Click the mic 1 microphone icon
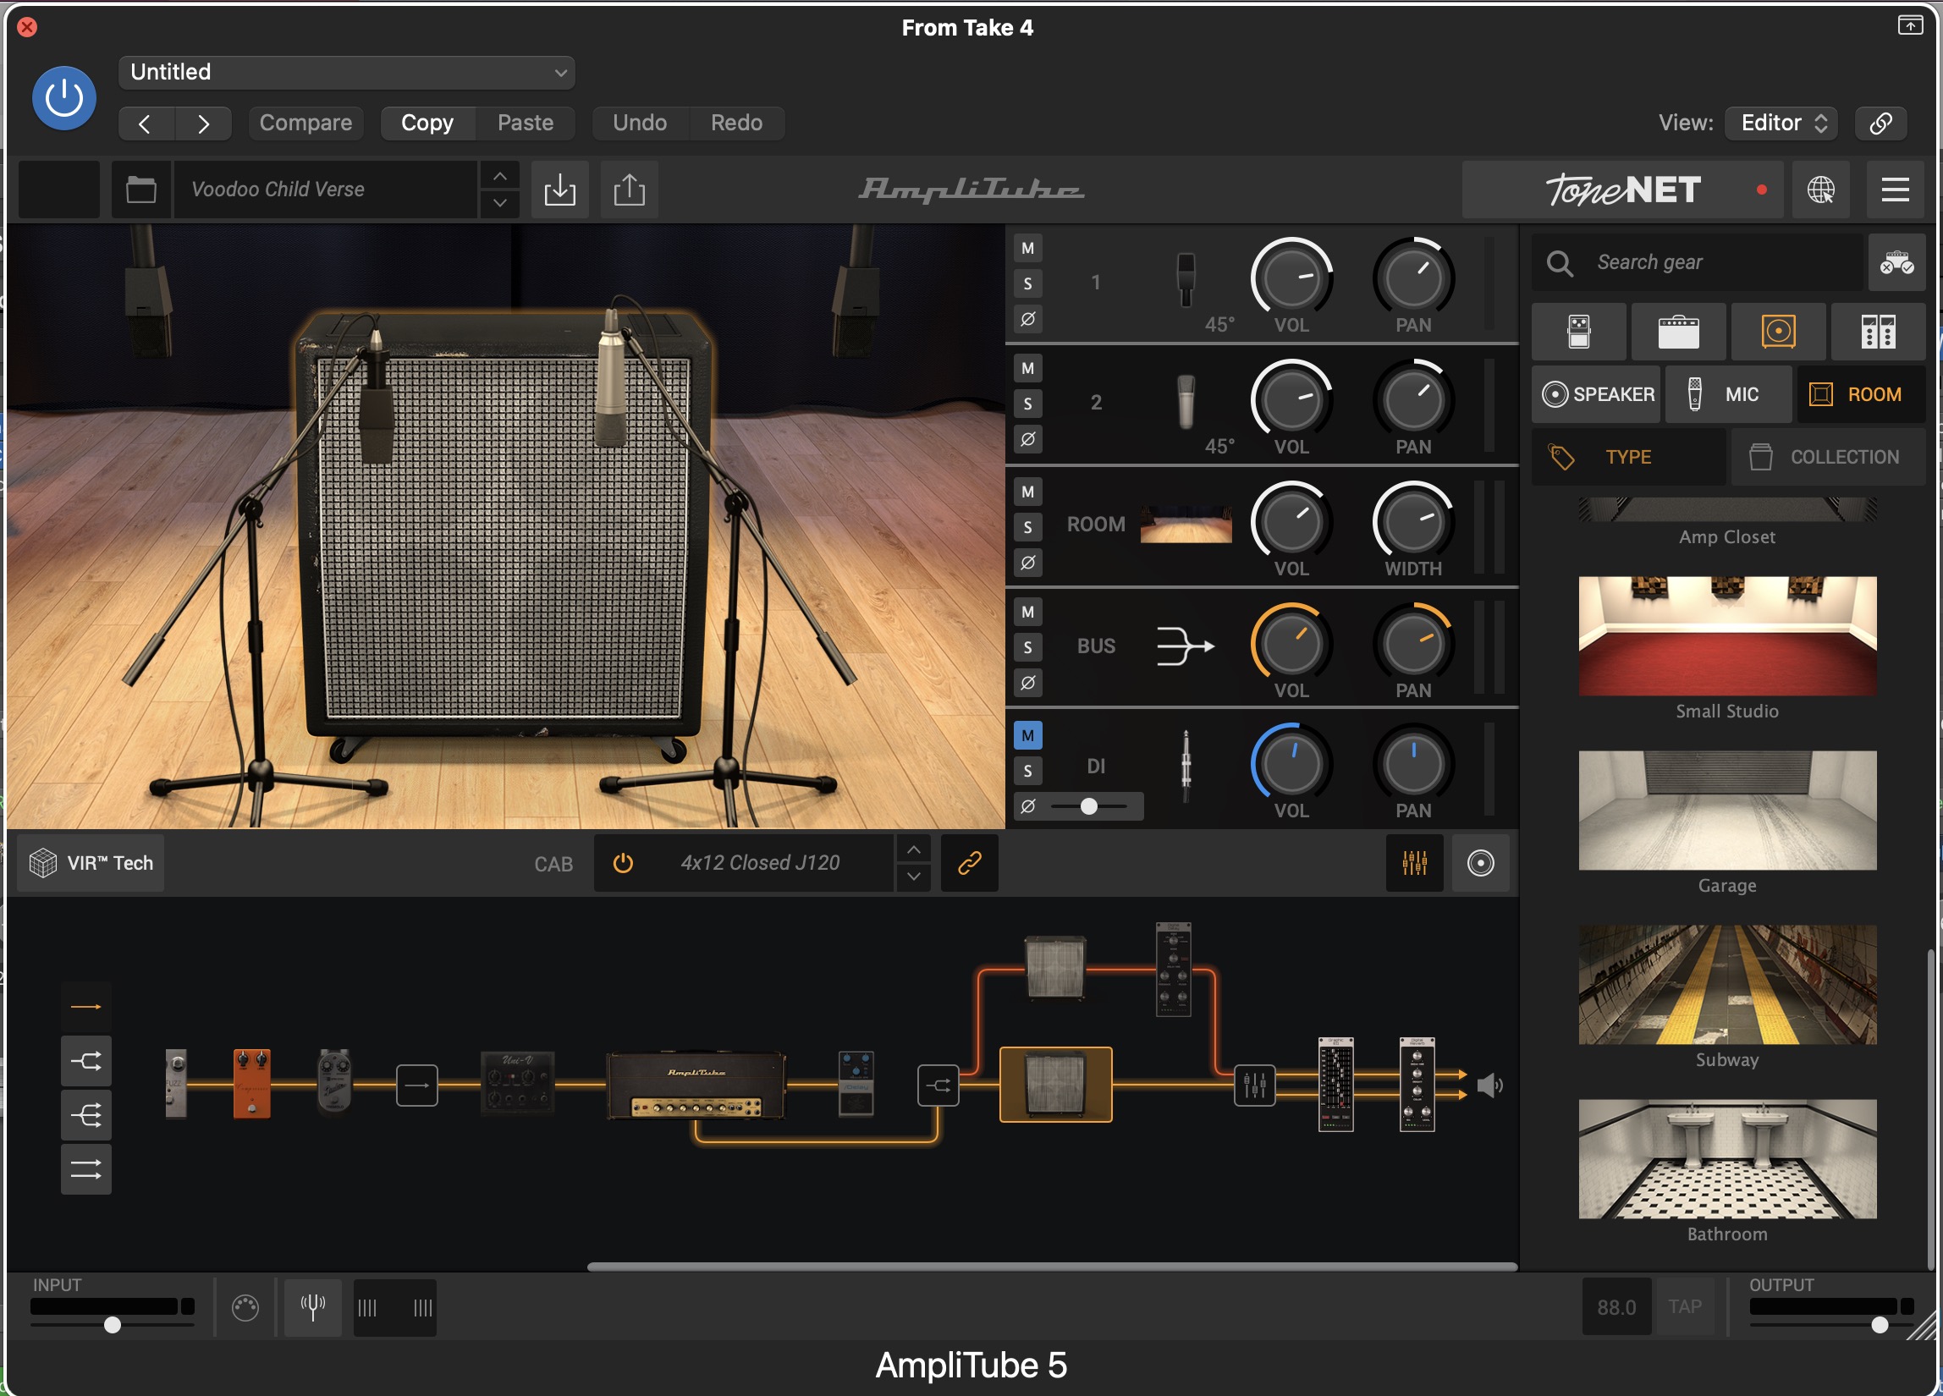1943x1396 pixels. pos(1186,280)
